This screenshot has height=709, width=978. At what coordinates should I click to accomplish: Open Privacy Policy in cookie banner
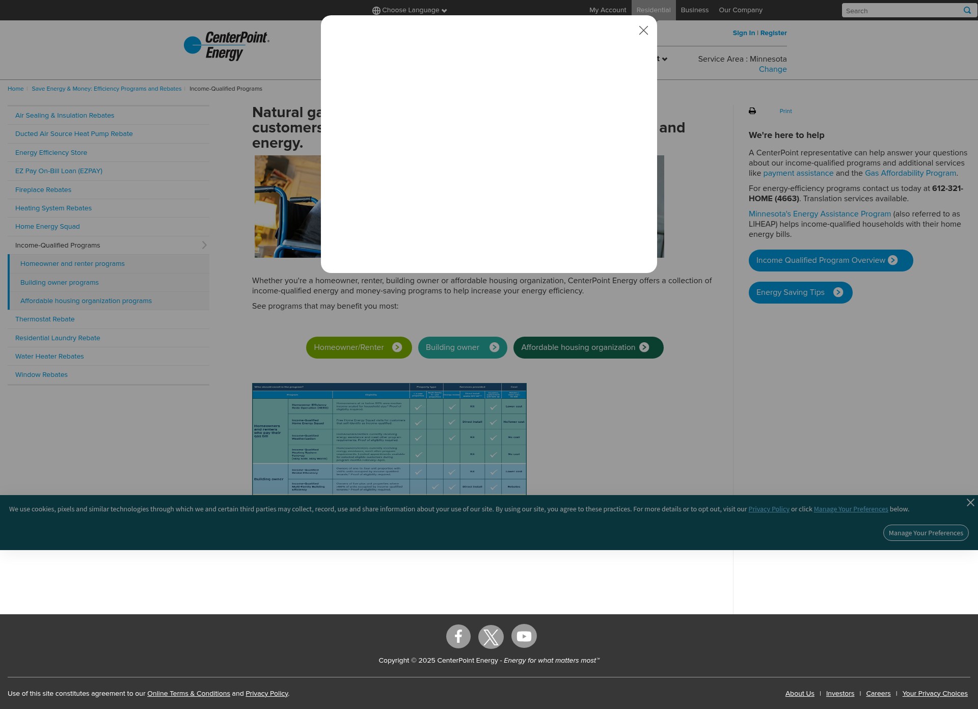coord(769,509)
